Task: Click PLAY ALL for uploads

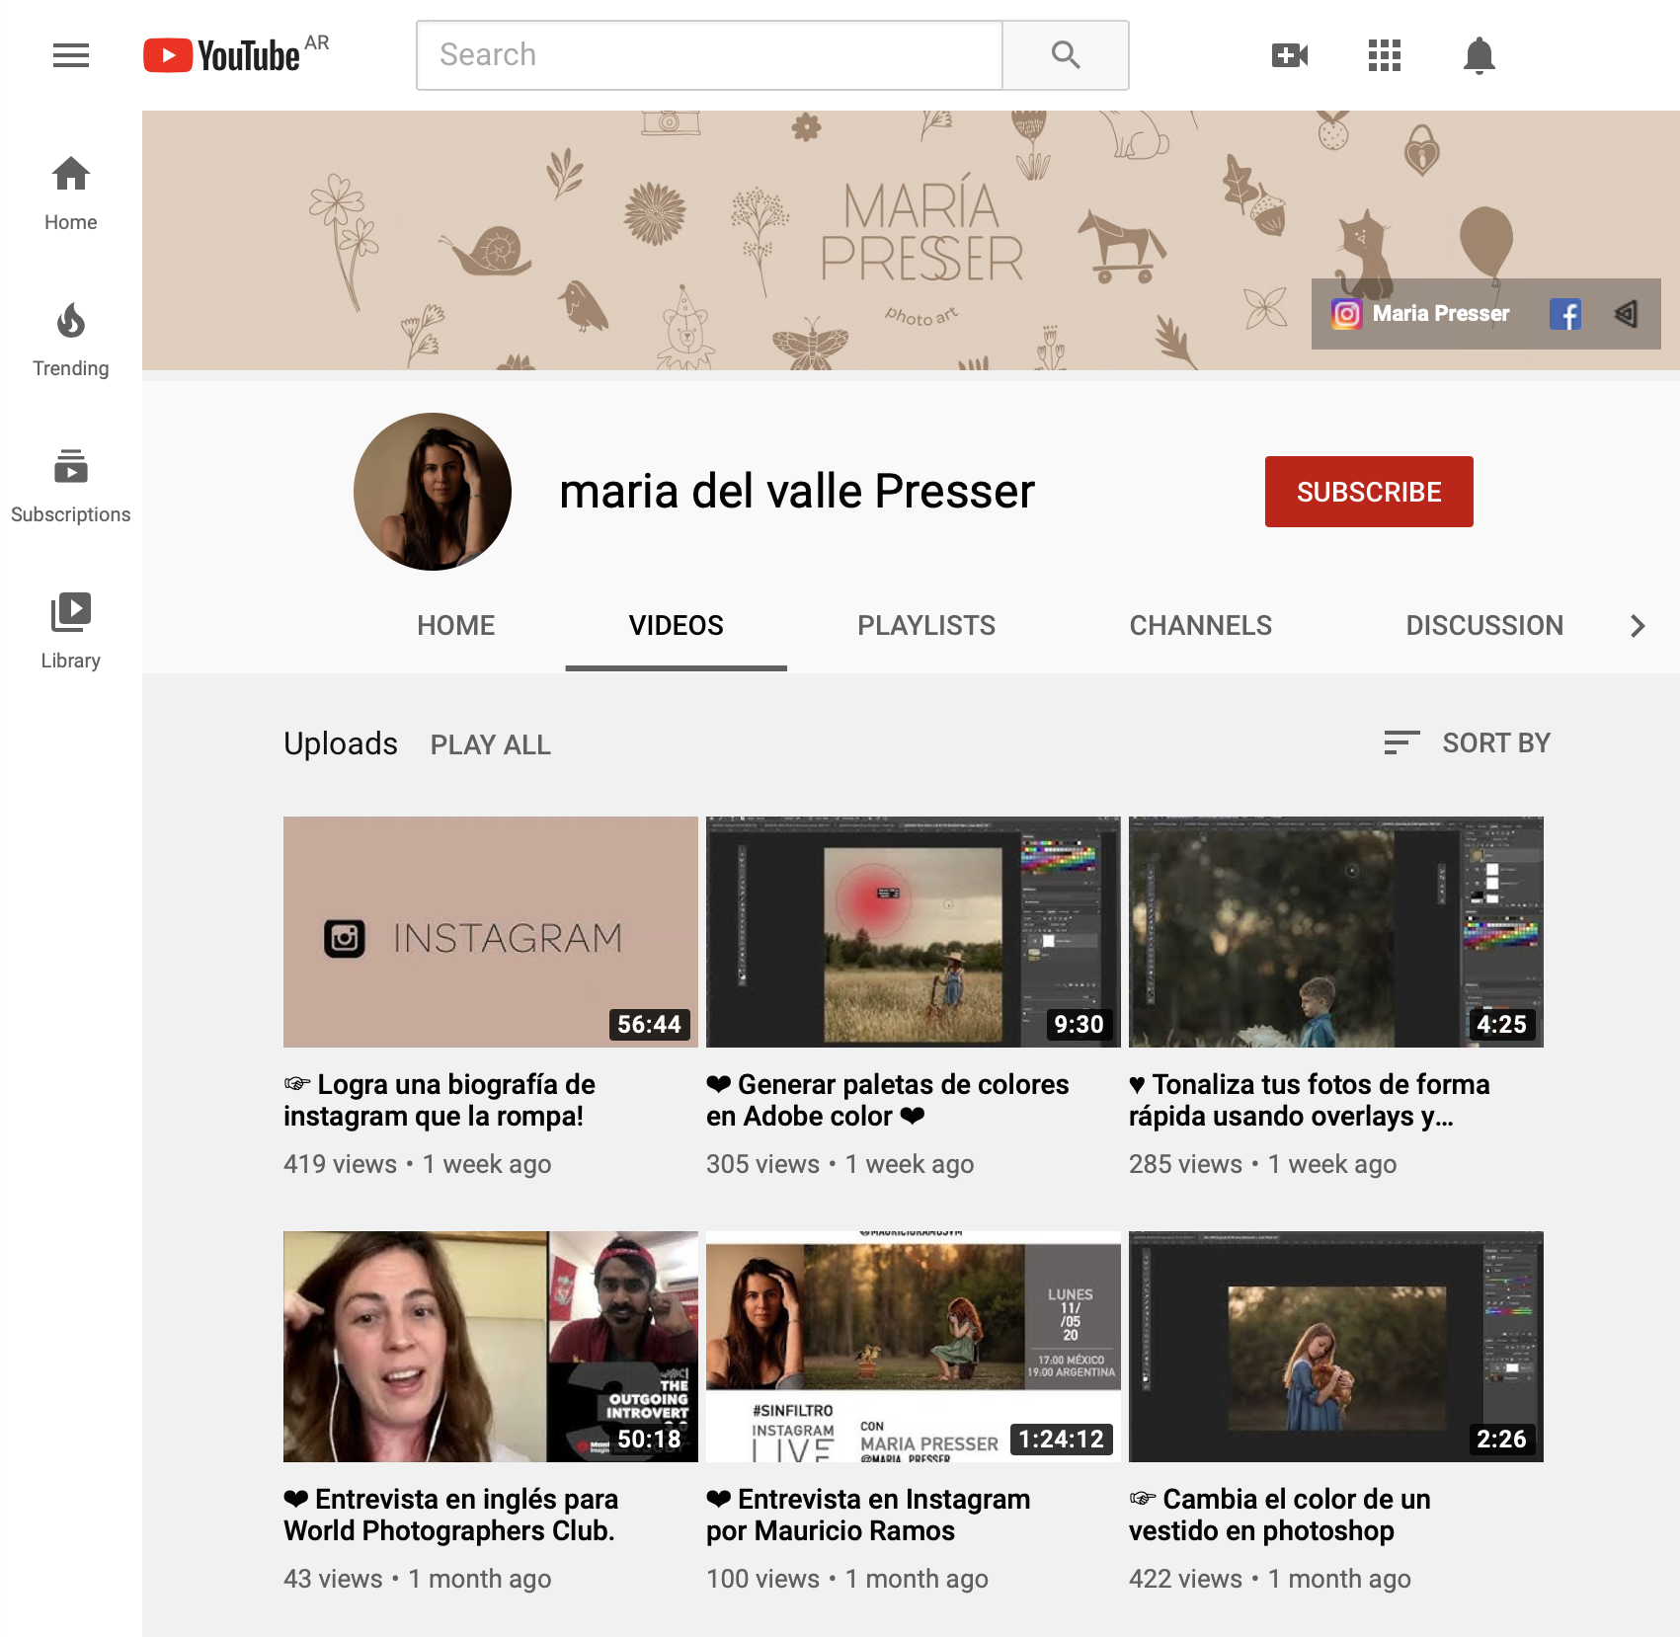Action: coord(490,744)
